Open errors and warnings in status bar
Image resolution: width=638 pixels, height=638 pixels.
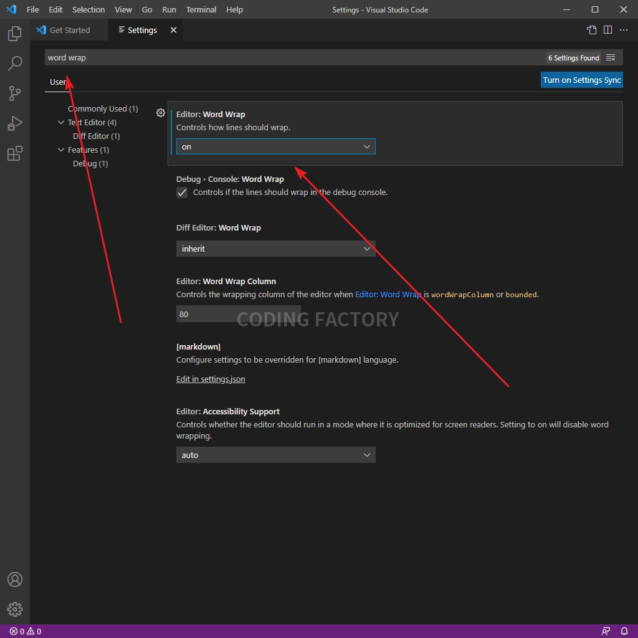25,631
